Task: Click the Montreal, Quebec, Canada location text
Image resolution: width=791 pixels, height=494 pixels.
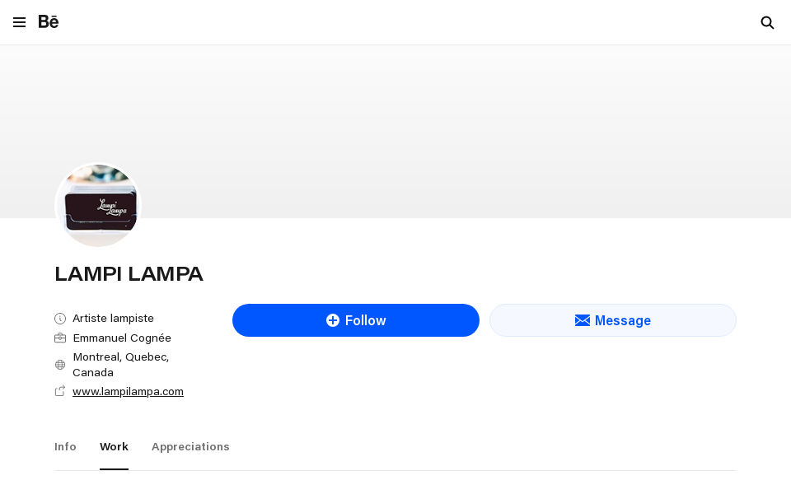Action: 120,364
